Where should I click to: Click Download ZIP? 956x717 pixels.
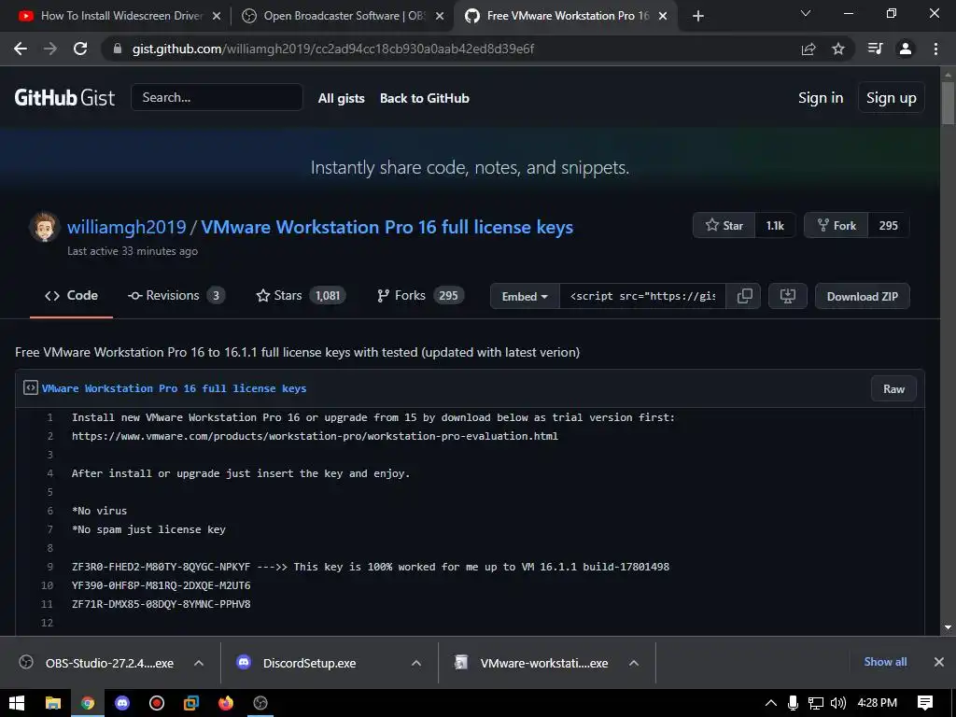click(862, 296)
